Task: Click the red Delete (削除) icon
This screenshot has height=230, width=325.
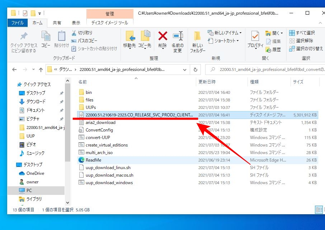Action: click(x=163, y=36)
